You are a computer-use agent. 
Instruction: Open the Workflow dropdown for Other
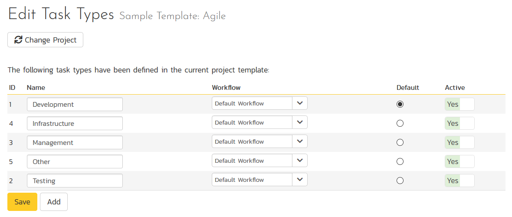click(259, 161)
